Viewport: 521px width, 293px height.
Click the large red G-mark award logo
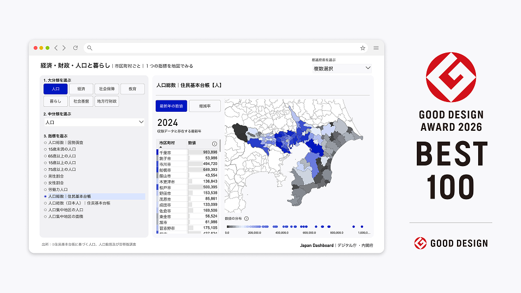point(451,77)
